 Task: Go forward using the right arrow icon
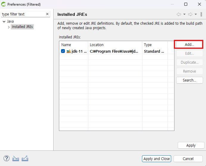coord(190,14)
